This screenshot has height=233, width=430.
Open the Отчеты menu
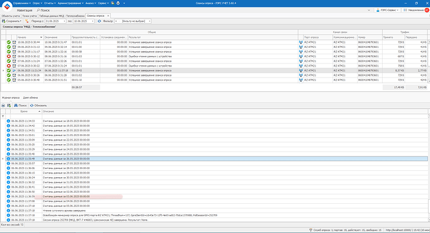pos(50,3)
